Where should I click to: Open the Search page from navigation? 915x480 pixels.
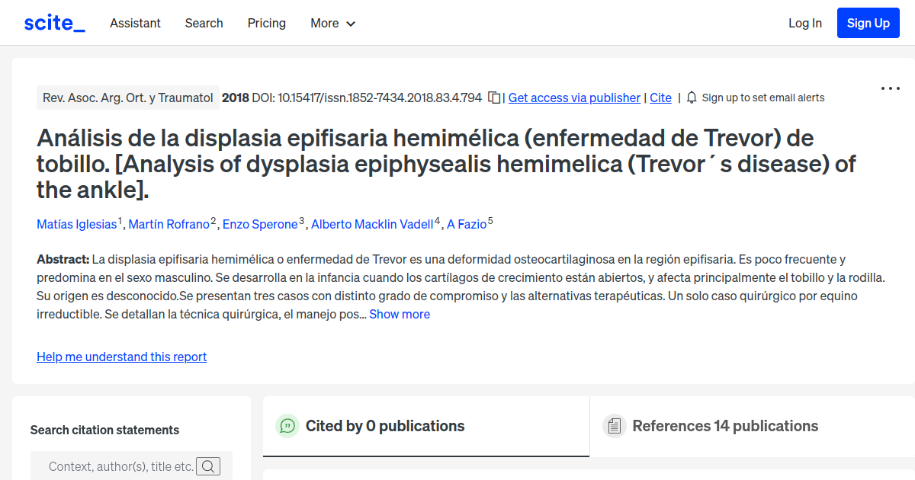pyautogui.click(x=204, y=23)
